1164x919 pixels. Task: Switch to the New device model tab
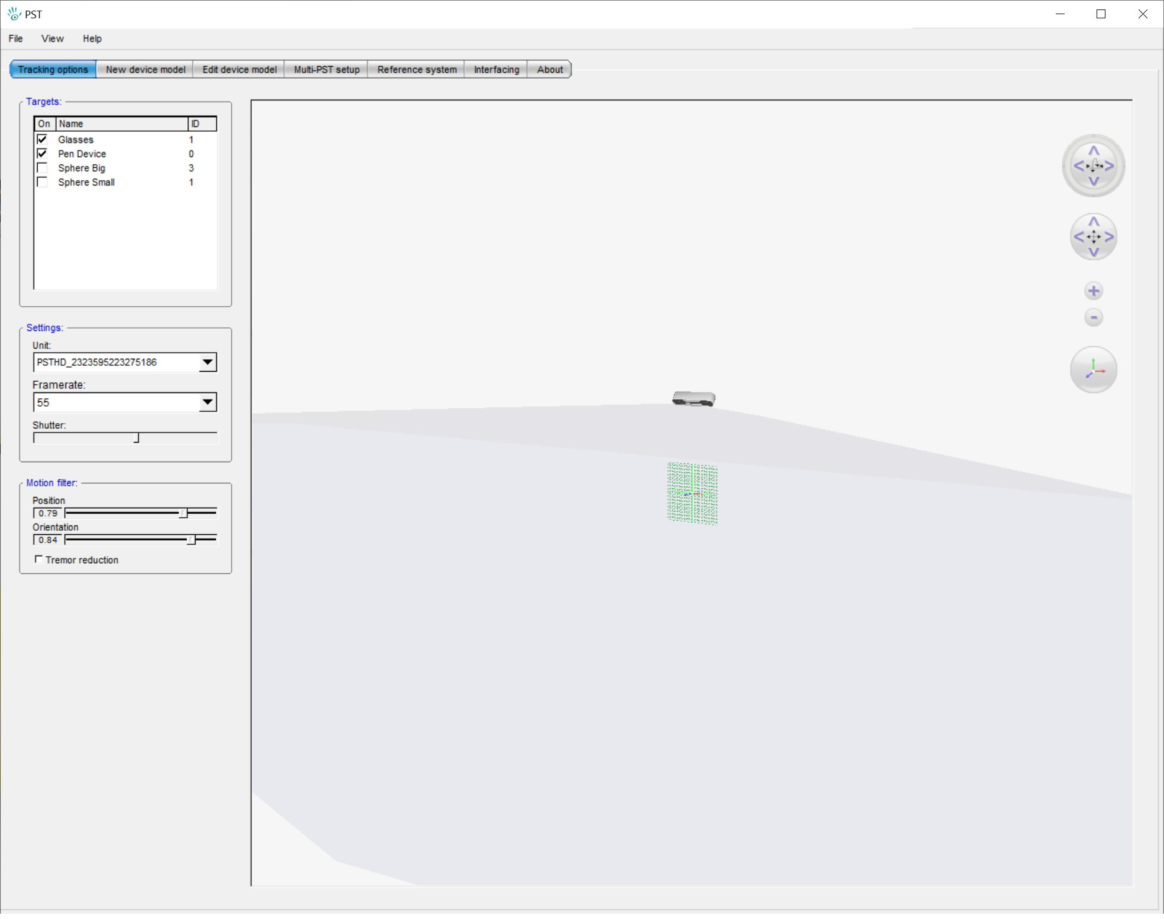coord(145,70)
